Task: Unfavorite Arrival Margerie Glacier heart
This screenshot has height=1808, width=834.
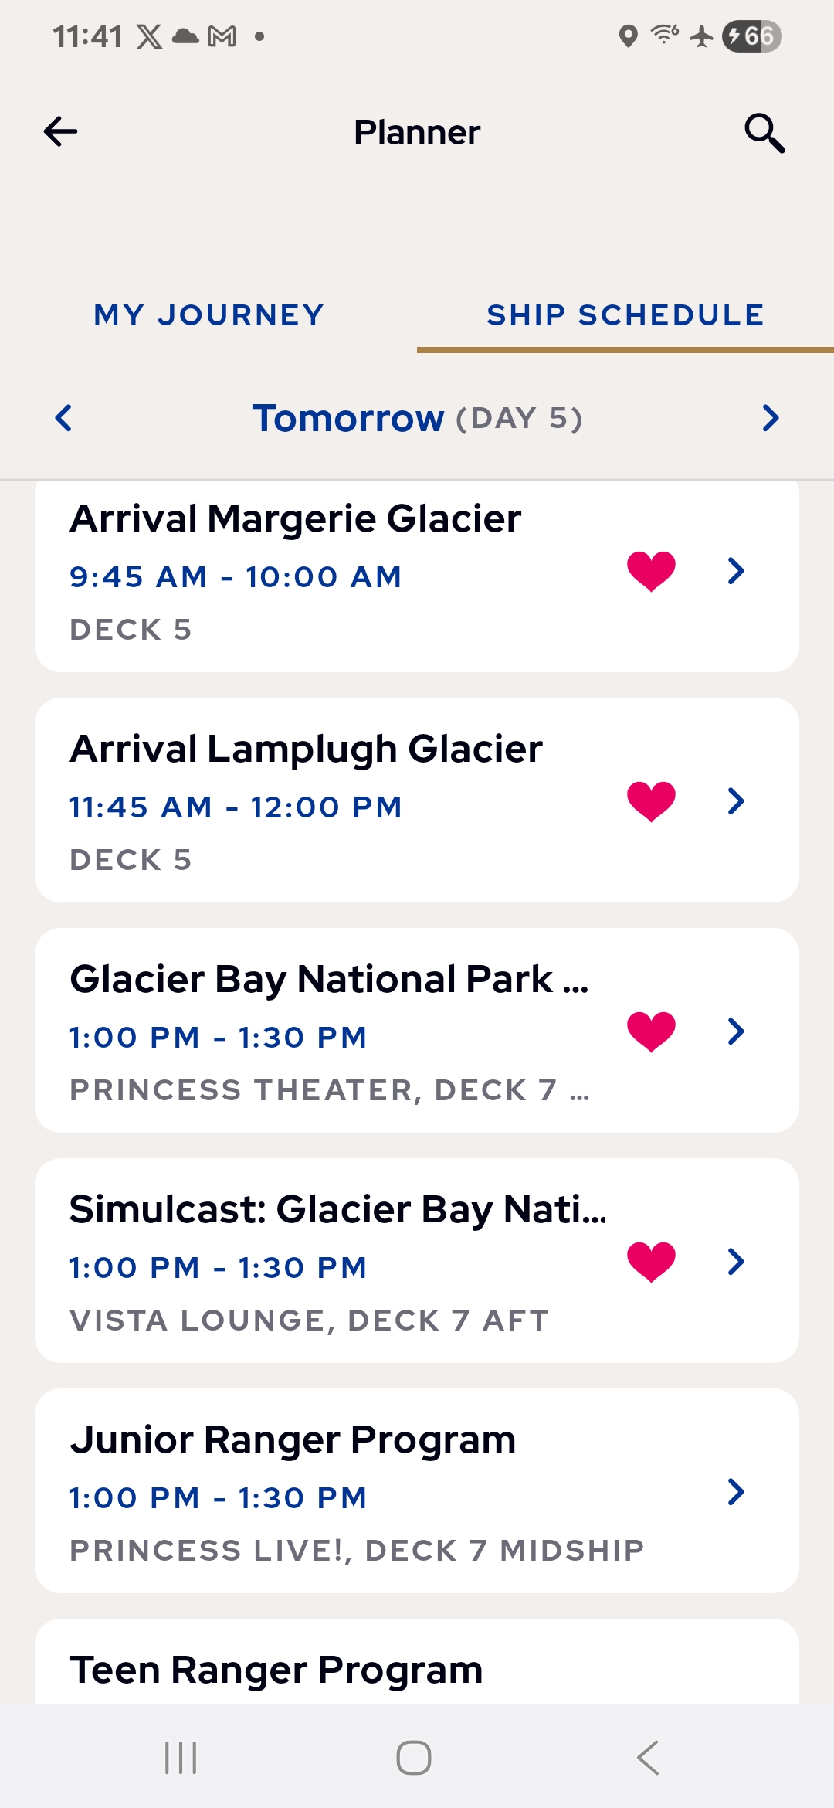Action: click(x=651, y=572)
